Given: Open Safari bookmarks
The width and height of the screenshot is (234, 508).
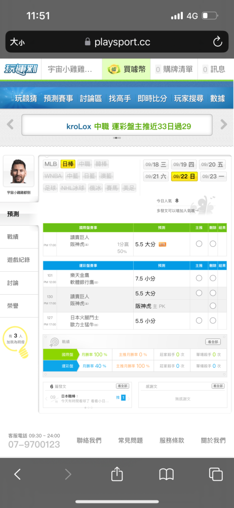Looking at the screenshot, I should tap(167, 474).
